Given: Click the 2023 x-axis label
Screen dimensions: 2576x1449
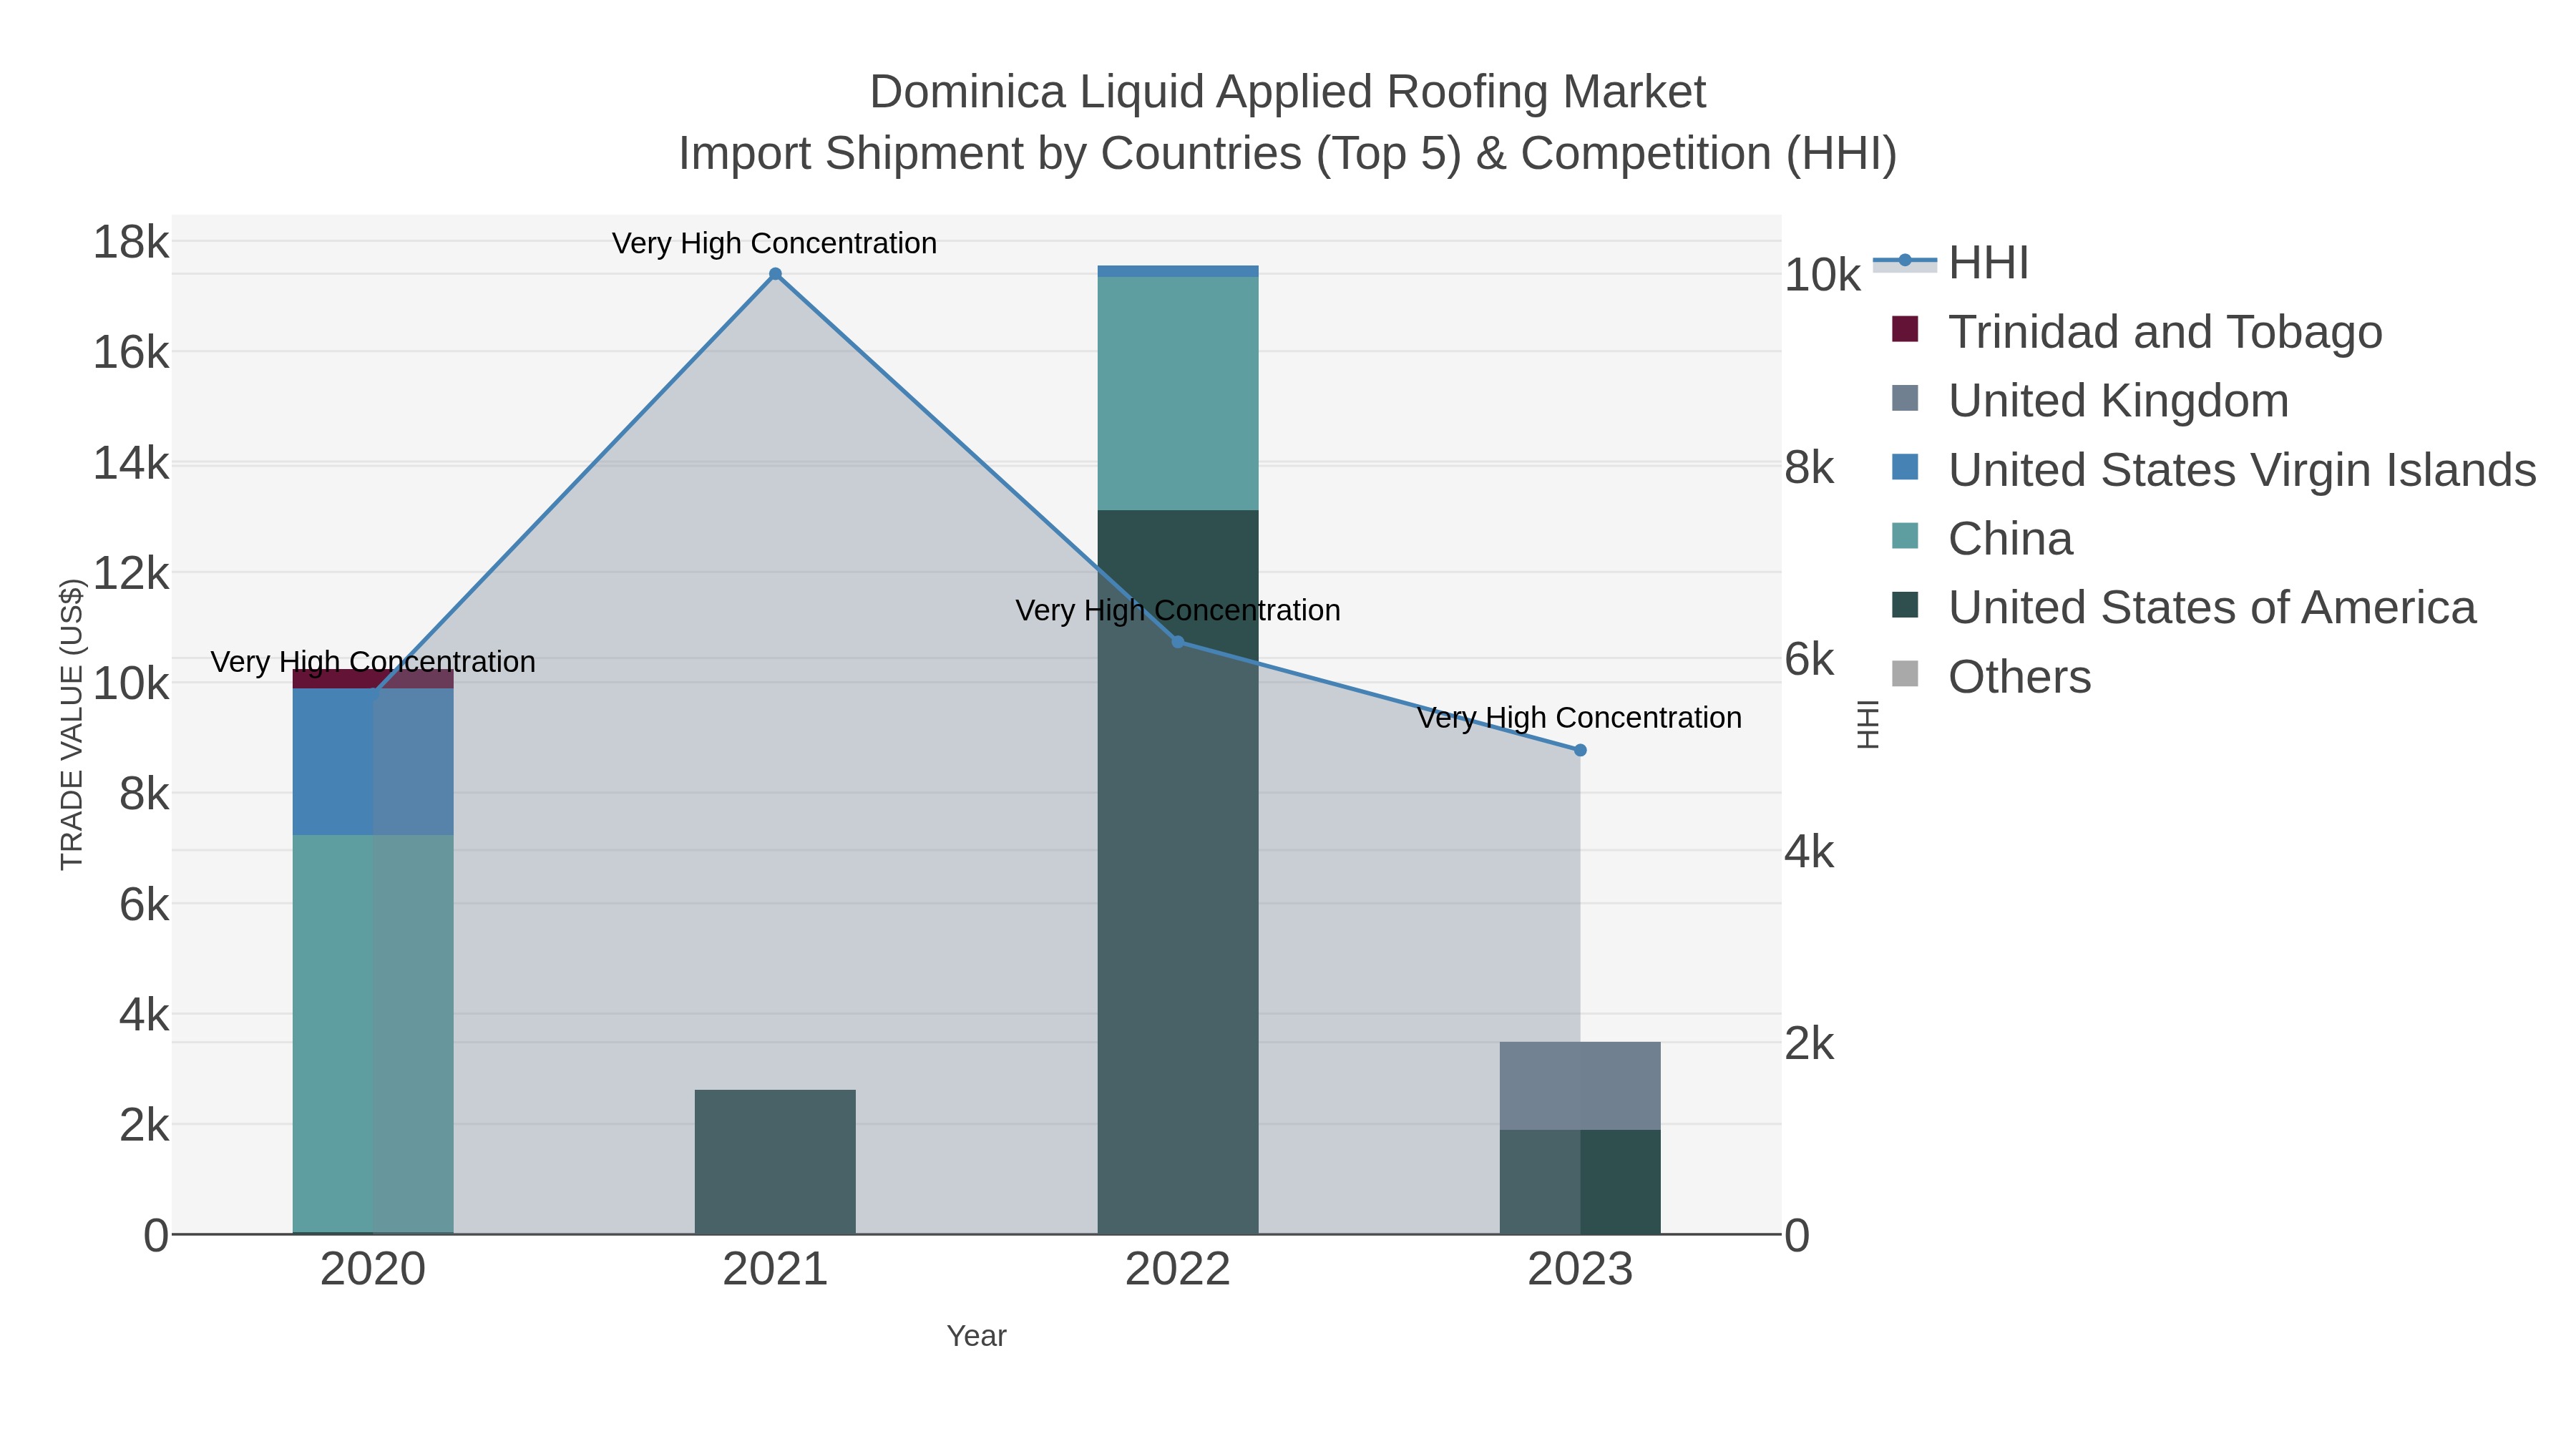Looking at the screenshot, I should pos(1580,1270).
